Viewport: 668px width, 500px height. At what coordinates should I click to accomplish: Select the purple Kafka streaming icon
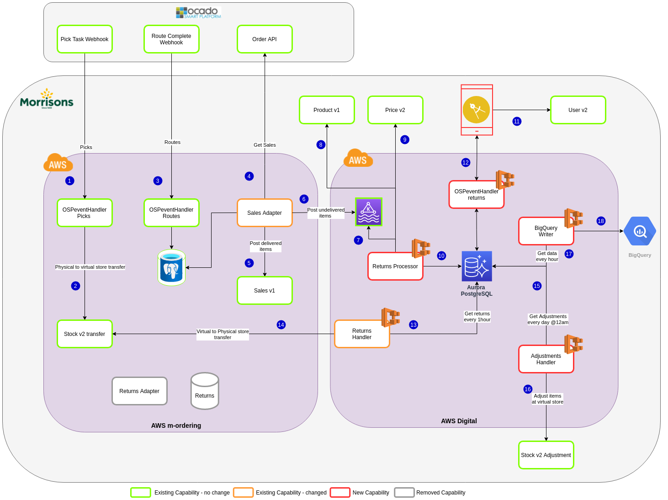click(x=369, y=212)
